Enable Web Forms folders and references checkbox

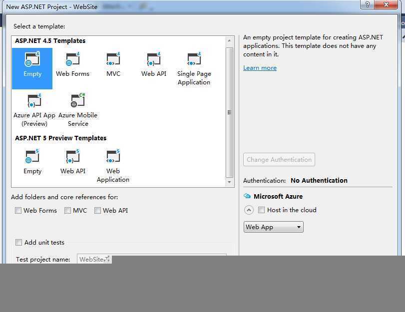(x=18, y=211)
